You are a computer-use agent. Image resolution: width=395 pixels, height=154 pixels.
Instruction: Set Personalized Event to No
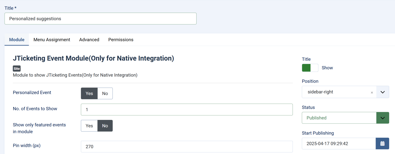click(x=105, y=93)
